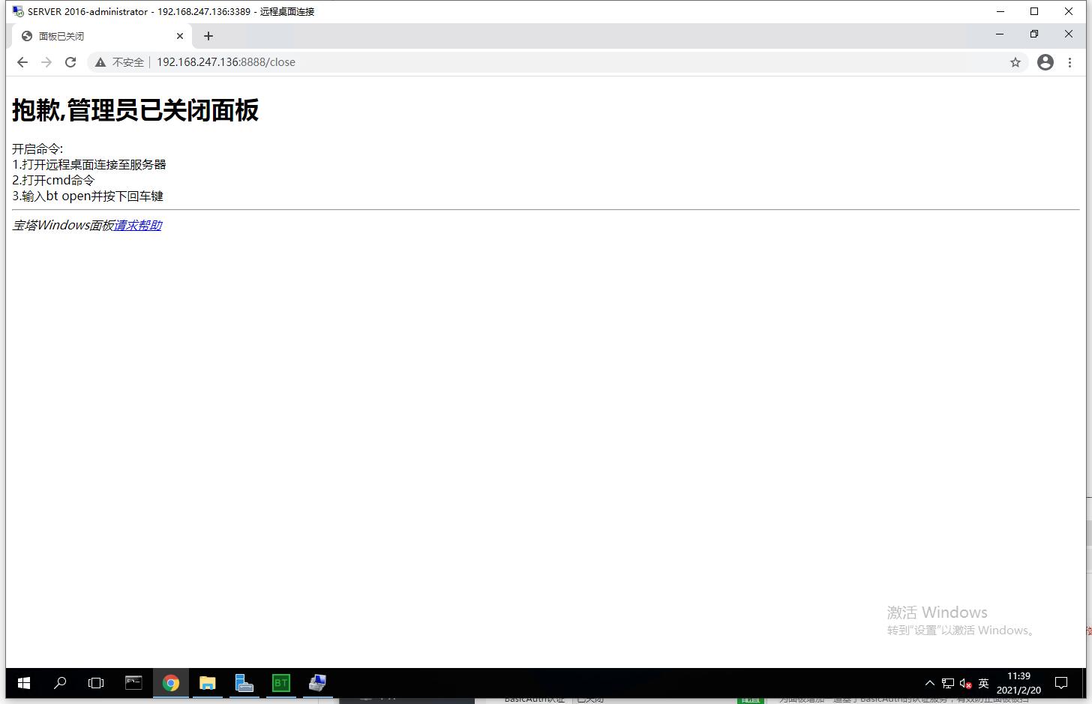Open the green BT panel taskbar icon
The width and height of the screenshot is (1092, 704).
[x=281, y=683]
